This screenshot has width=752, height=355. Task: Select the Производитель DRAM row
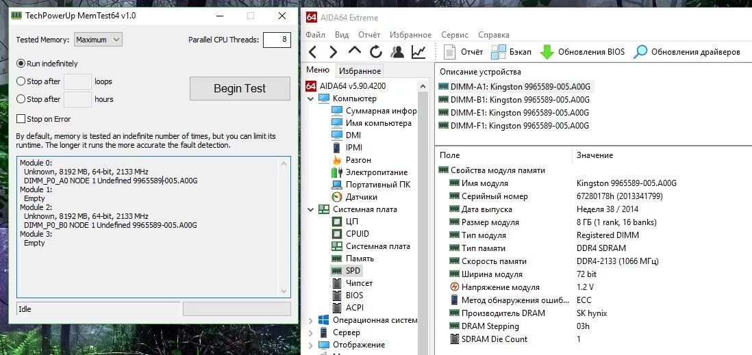(x=594, y=313)
